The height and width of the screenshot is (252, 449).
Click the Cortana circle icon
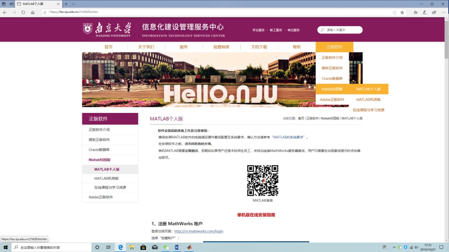97,247
